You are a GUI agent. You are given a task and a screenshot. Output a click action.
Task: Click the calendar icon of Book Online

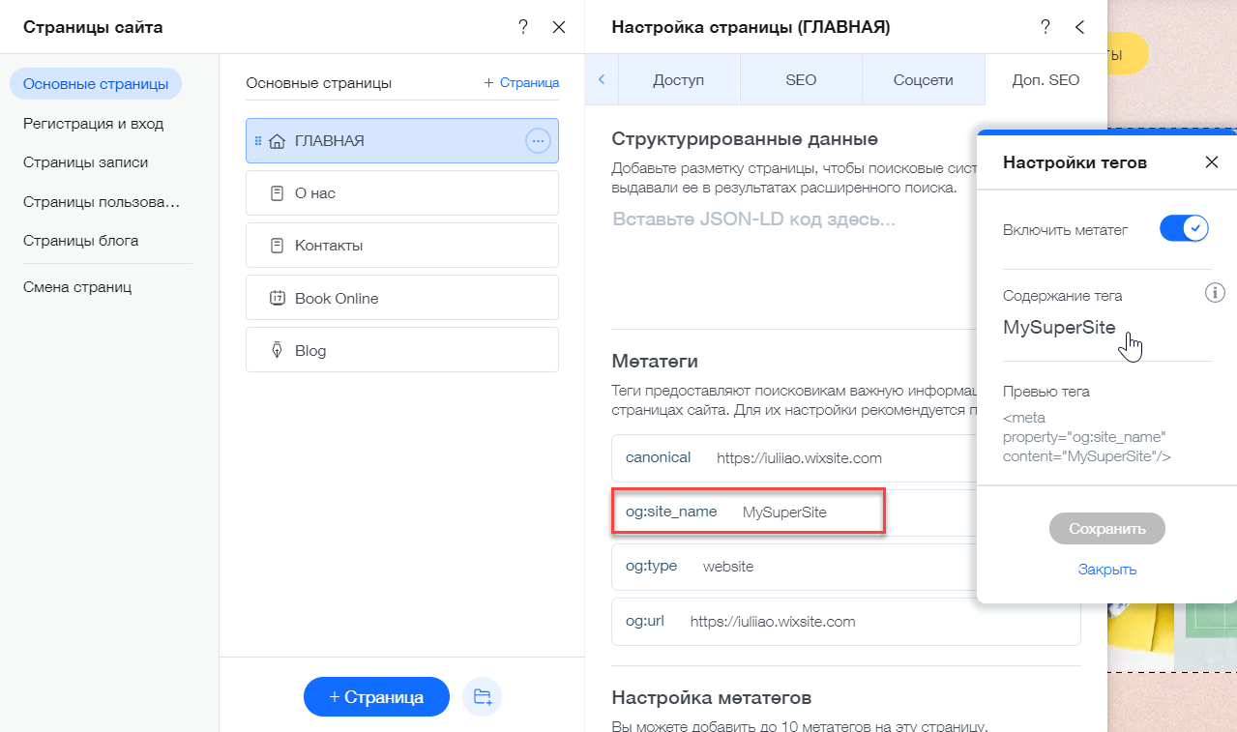pyautogui.click(x=277, y=298)
